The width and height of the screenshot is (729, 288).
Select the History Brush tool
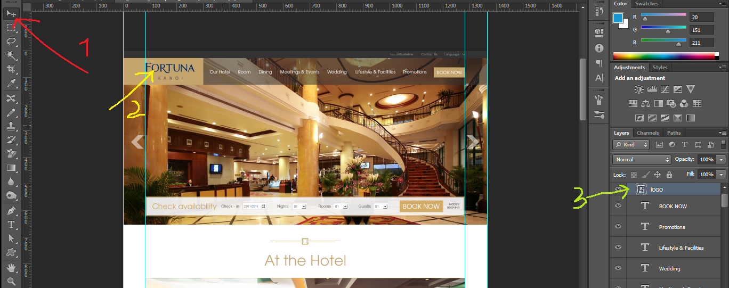coord(11,140)
